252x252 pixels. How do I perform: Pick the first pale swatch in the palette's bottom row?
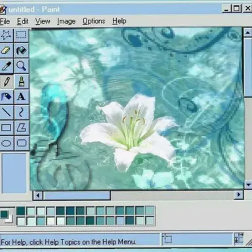[21, 220]
